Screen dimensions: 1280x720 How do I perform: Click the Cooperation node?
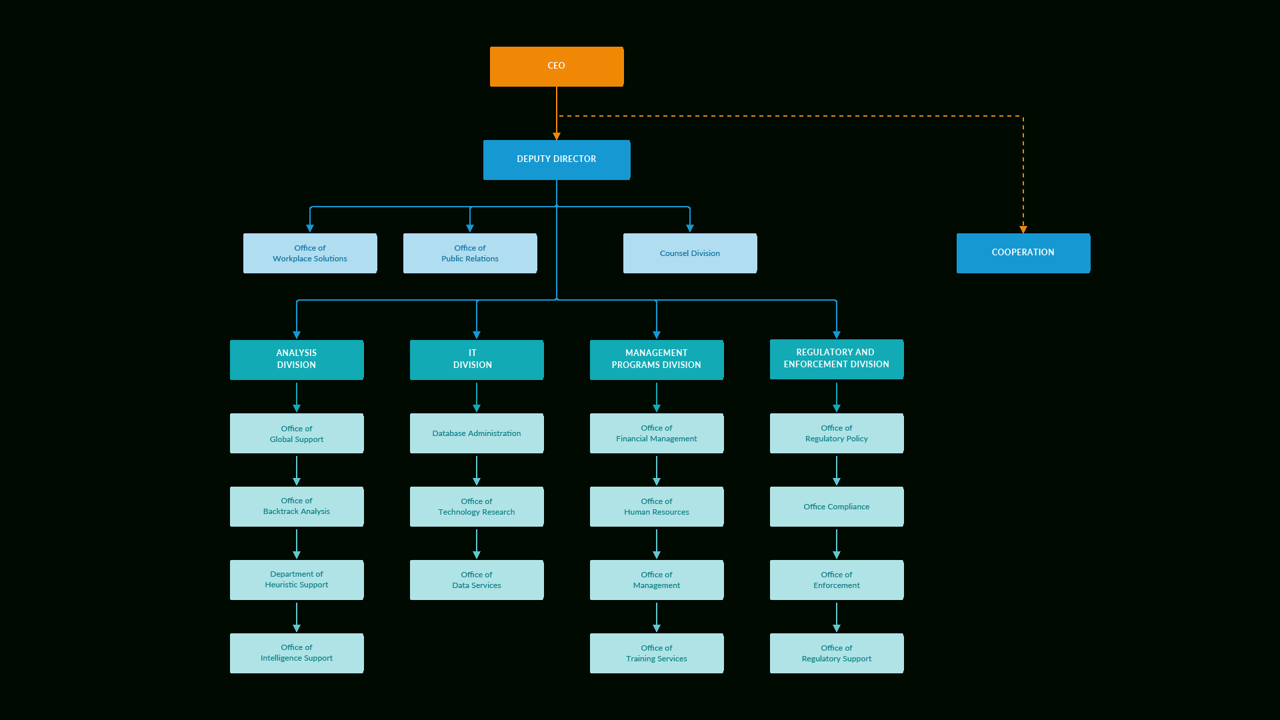tap(1023, 252)
